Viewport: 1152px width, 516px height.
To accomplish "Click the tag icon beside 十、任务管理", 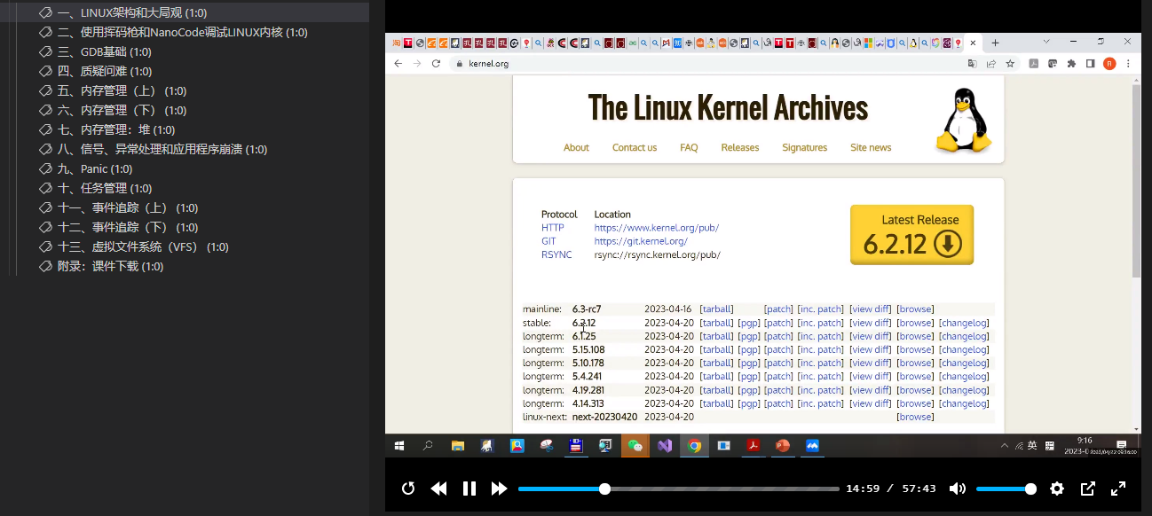I will pyautogui.click(x=45, y=188).
